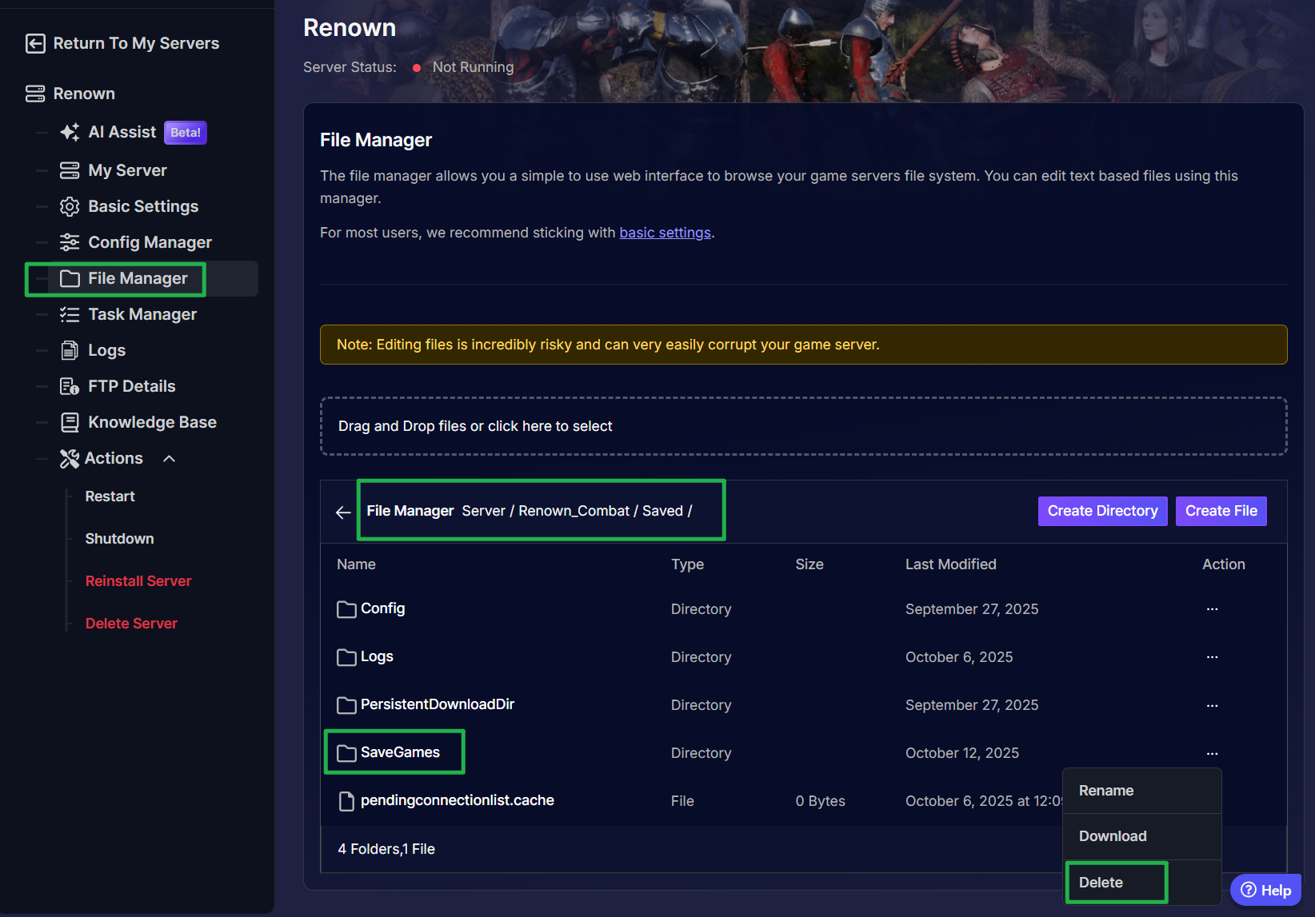Click the back arrow in file breadcrumb

[x=343, y=512]
